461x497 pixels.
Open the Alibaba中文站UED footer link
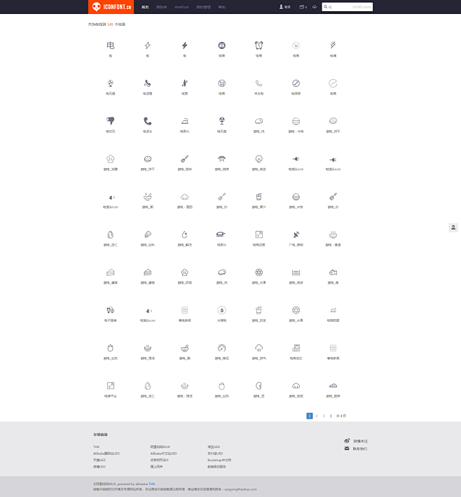click(x=164, y=454)
